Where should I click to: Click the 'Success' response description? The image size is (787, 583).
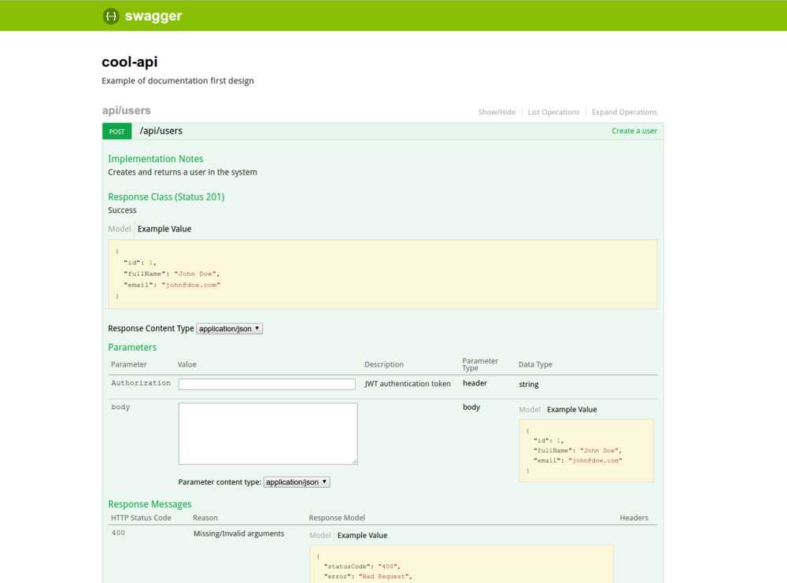(122, 210)
